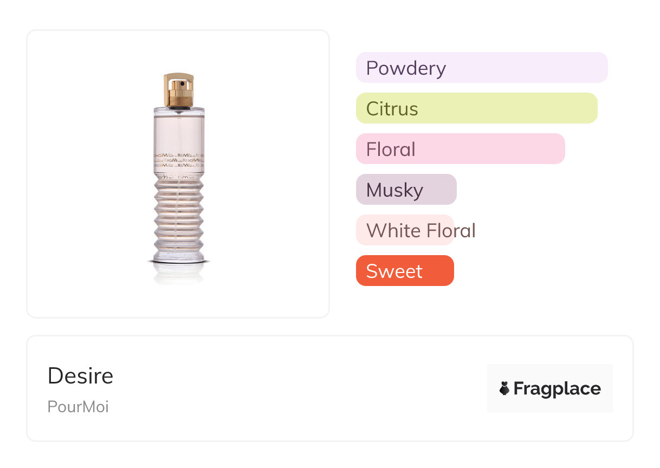Screen dimensions: 660x468
Task: Click the word Citrus in the green bar
Action: (x=392, y=109)
